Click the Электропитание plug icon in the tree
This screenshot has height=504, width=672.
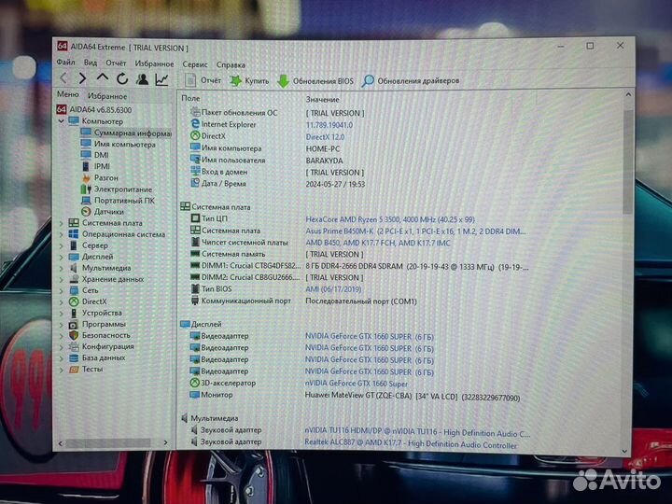(x=86, y=189)
